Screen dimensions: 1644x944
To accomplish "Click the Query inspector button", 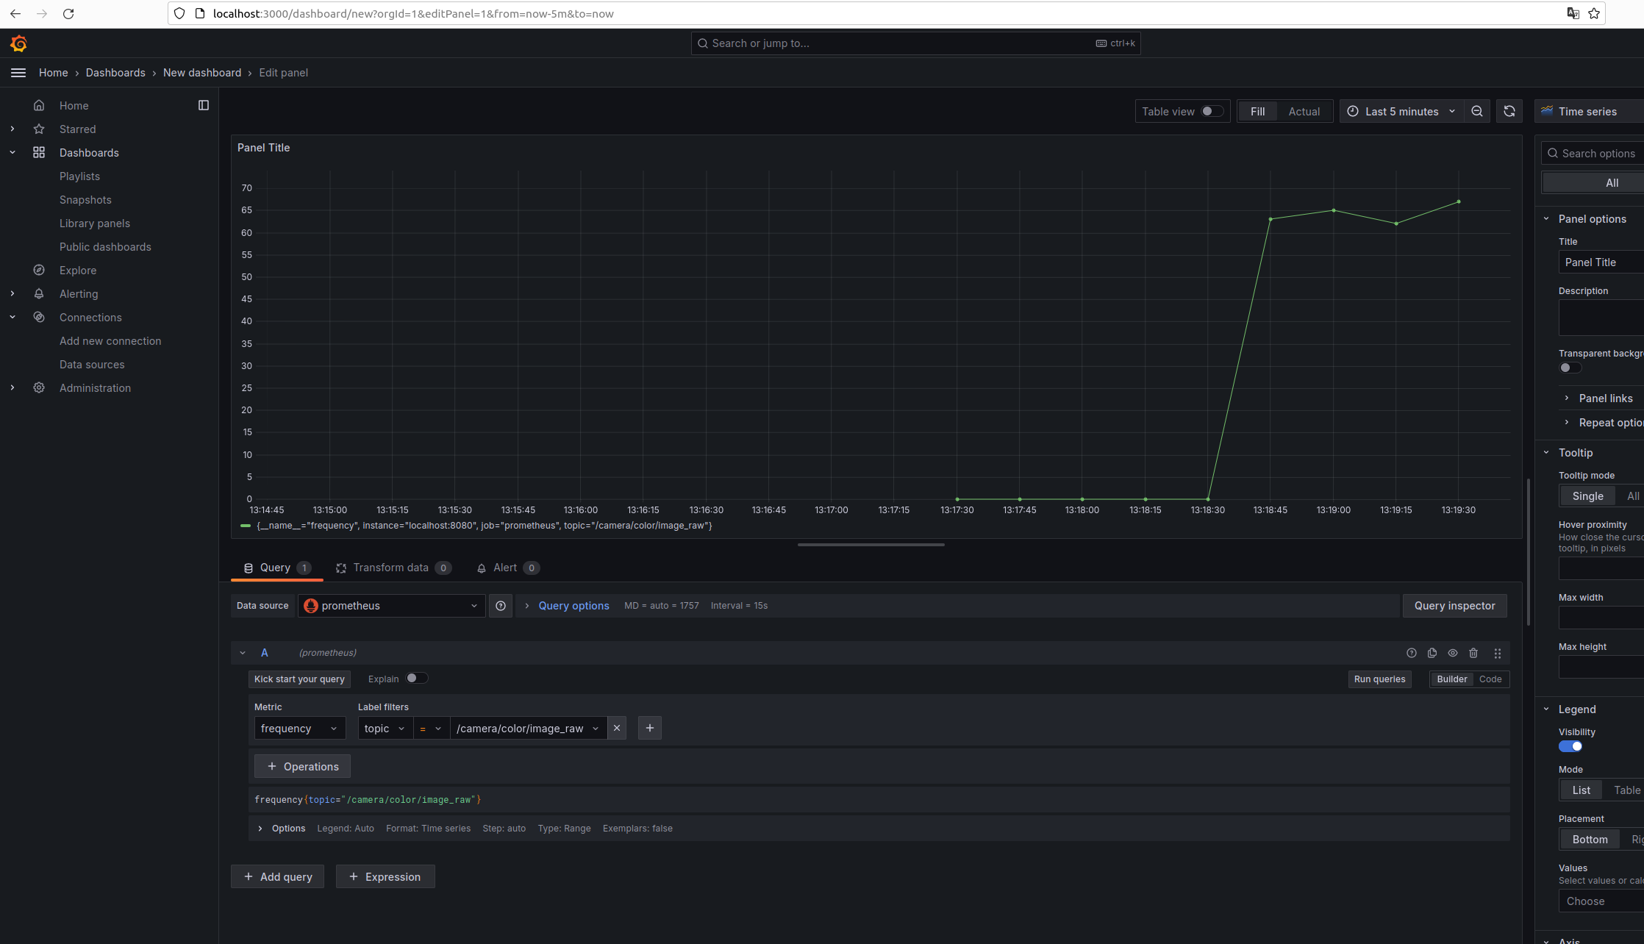I will [1454, 606].
